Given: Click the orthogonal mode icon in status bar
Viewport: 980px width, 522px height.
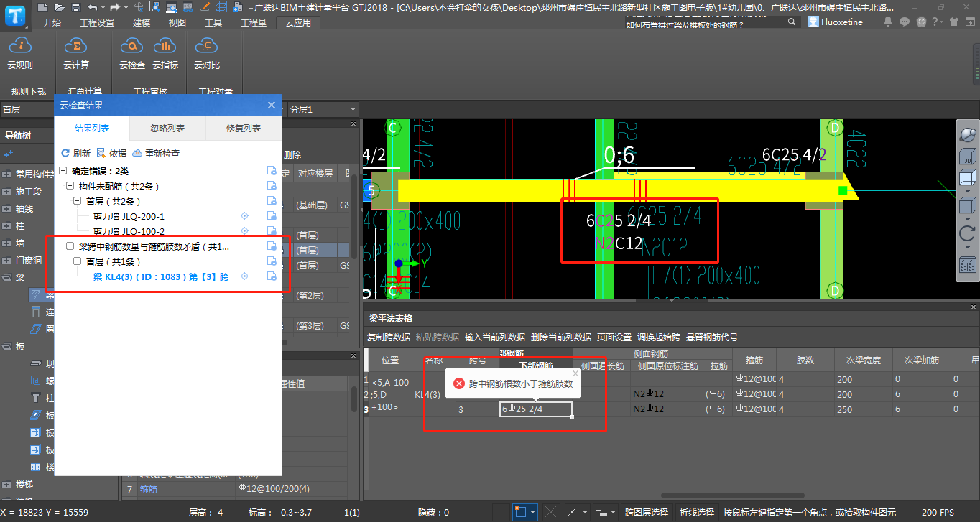Looking at the screenshot, I should pyautogui.click(x=500, y=512).
